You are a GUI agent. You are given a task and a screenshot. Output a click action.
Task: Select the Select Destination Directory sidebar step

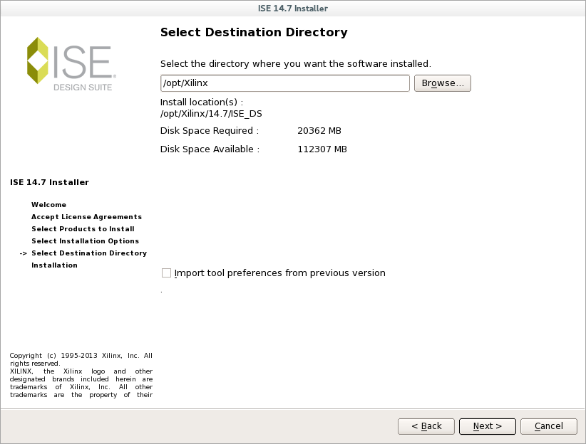click(x=89, y=253)
